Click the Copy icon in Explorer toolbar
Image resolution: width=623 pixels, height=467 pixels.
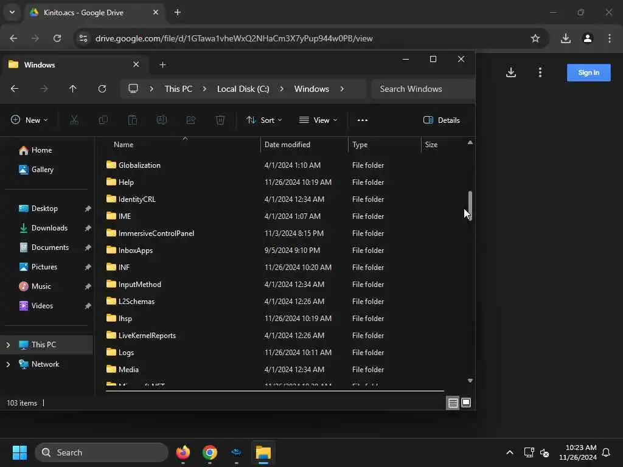[x=103, y=120]
